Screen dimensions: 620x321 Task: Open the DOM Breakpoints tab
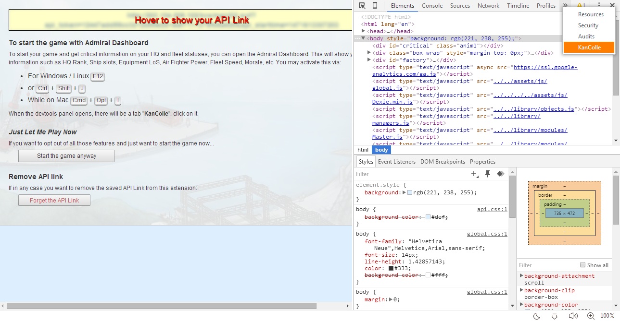point(443,162)
